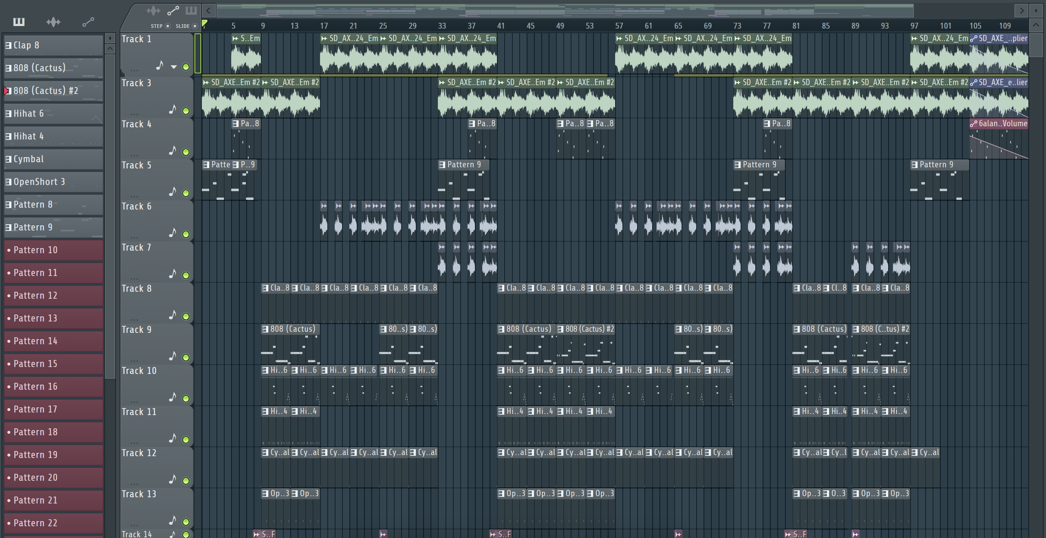Screen dimensions: 1046x538
Task: Select OpenShort 3 pattern in picker
Action: point(54,182)
